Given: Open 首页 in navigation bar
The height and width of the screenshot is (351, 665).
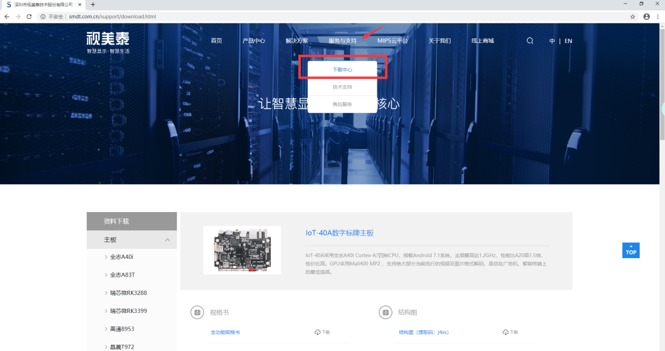Looking at the screenshot, I should tap(216, 41).
